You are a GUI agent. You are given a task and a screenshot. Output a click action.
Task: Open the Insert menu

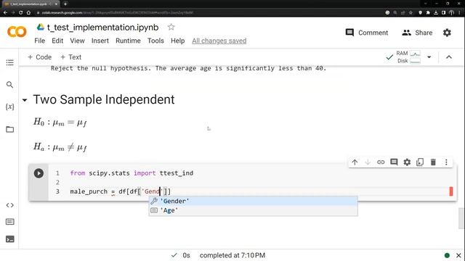(x=100, y=41)
